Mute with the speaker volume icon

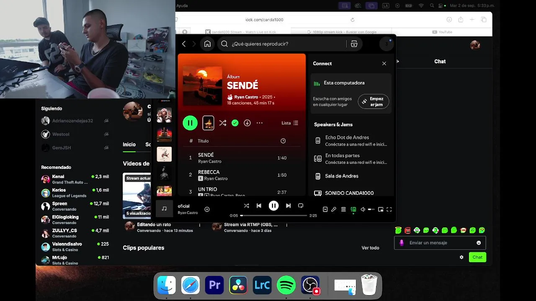click(x=363, y=209)
